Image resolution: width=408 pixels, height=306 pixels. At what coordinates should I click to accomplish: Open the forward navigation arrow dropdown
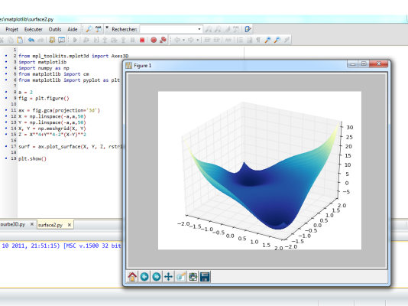point(197,40)
